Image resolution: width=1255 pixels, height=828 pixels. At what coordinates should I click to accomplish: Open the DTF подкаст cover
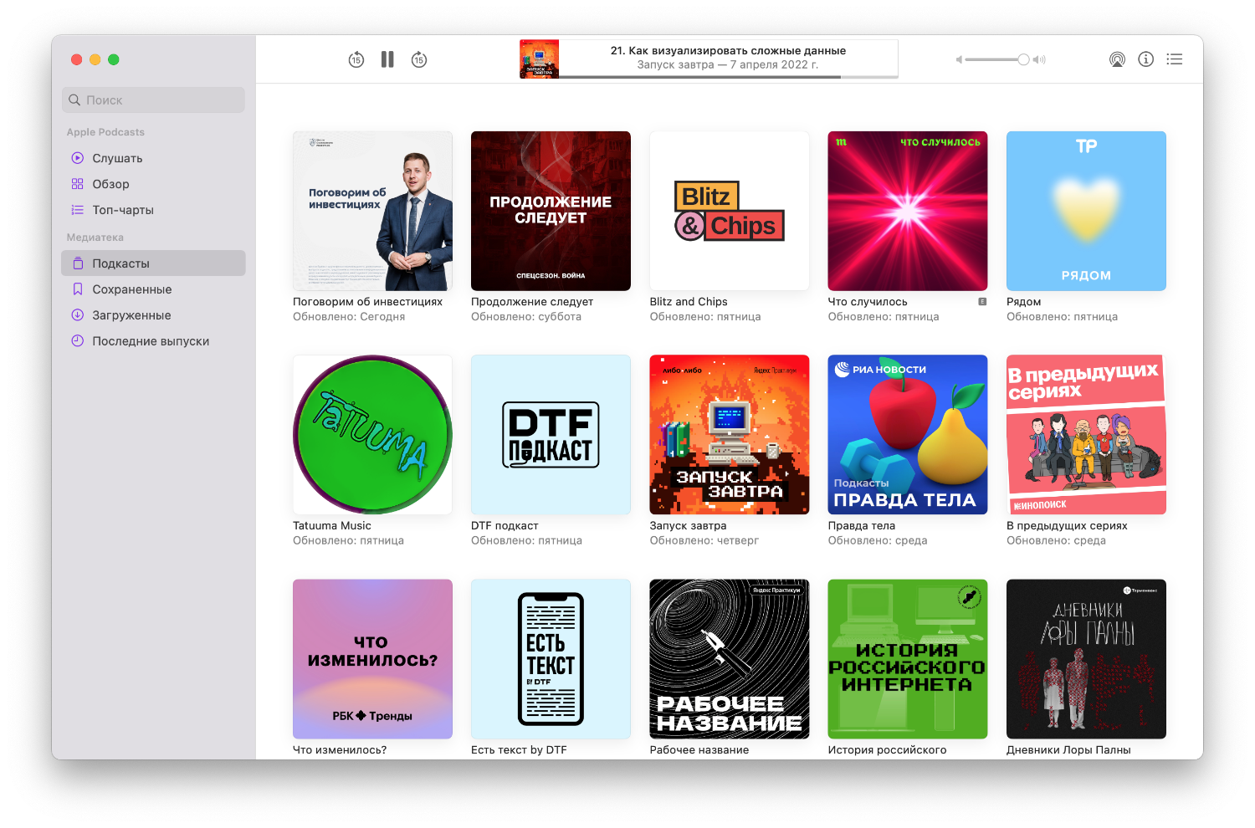pyautogui.click(x=551, y=435)
